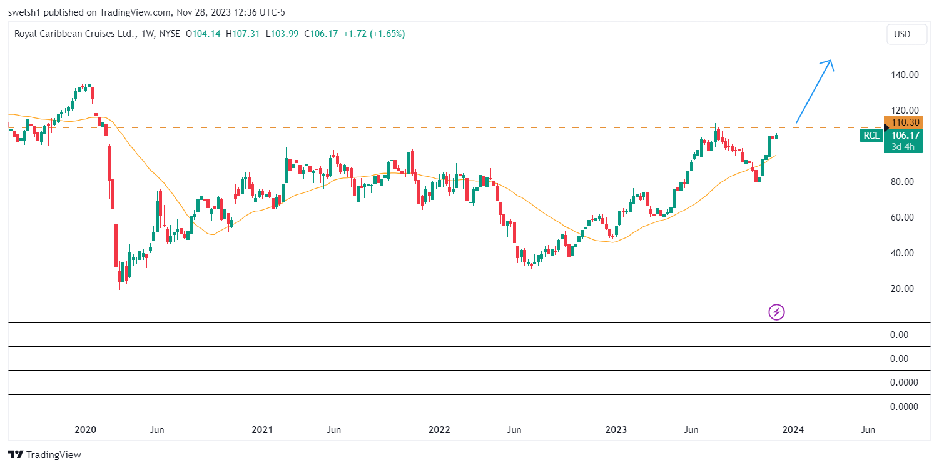Viewport: 939px width, 468px height.
Task: Click the 140.00 price axis label
Action: 905,74
